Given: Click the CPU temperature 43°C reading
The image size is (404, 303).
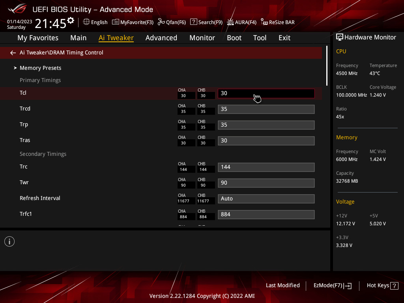Looking at the screenshot, I should (x=375, y=73).
